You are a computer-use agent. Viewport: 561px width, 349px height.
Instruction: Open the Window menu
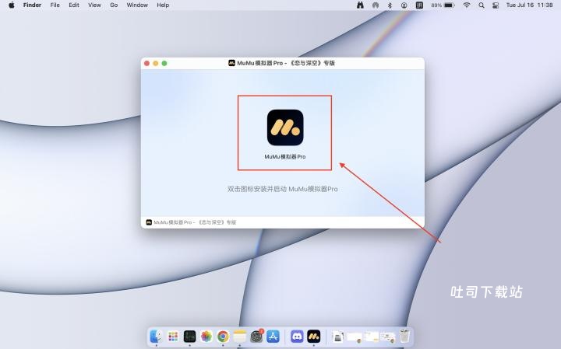[x=137, y=5]
